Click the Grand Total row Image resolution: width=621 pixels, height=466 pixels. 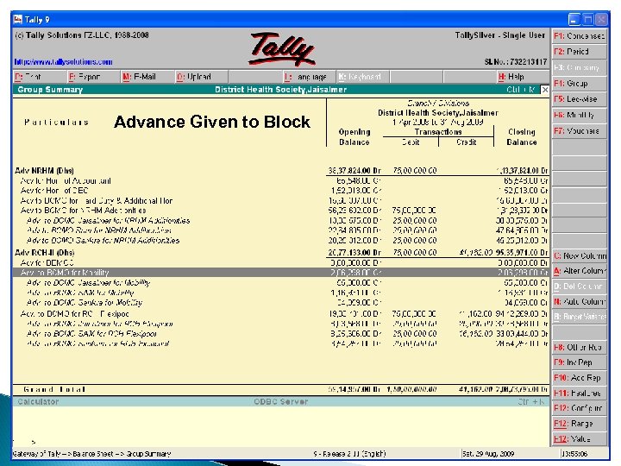coord(281,389)
